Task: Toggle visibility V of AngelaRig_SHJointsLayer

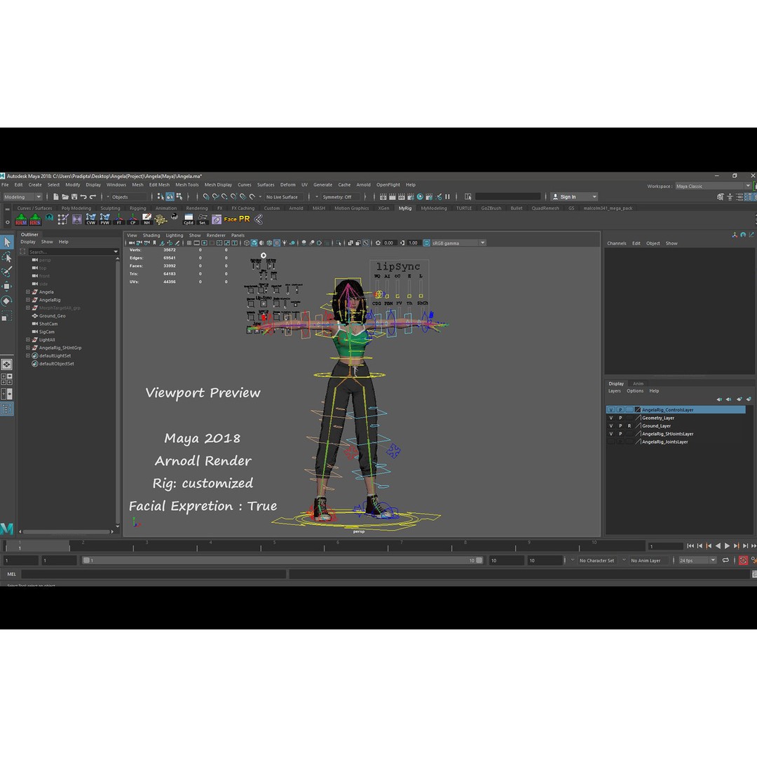Action: tap(611, 434)
